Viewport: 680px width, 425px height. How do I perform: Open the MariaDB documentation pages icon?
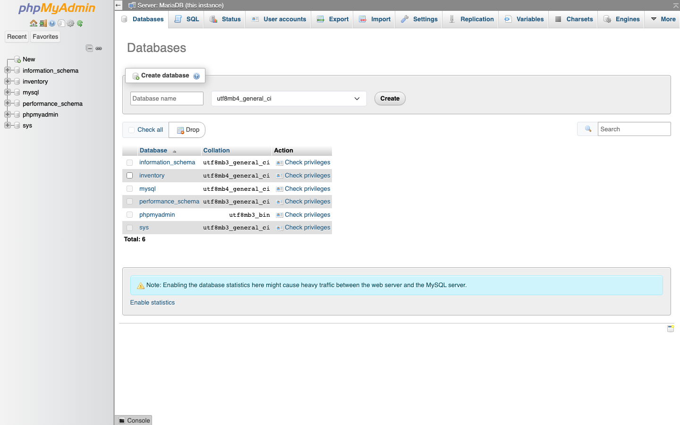click(61, 23)
